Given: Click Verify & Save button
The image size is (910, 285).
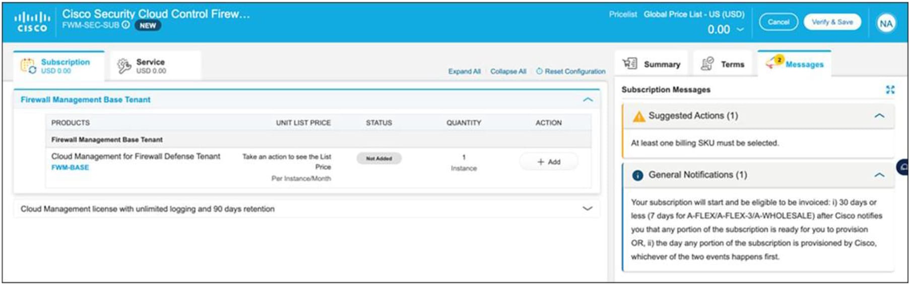Looking at the screenshot, I should click(x=832, y=22).
